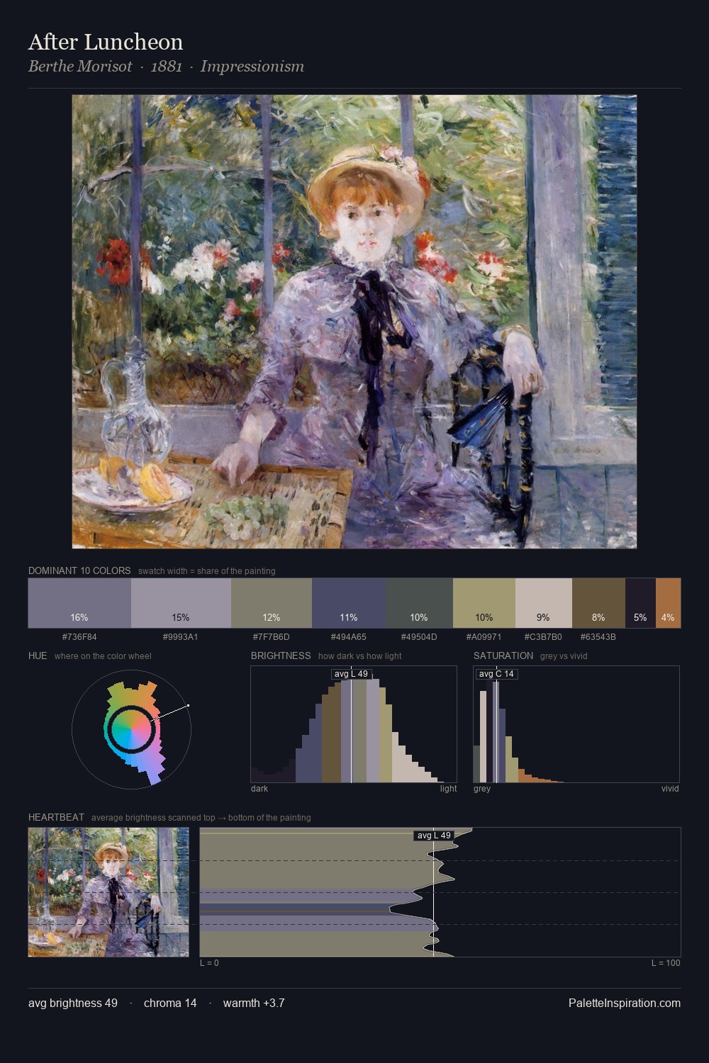Click the hue color wheel center
This screenshot has height=1063, width=709.
click(131, 729)
